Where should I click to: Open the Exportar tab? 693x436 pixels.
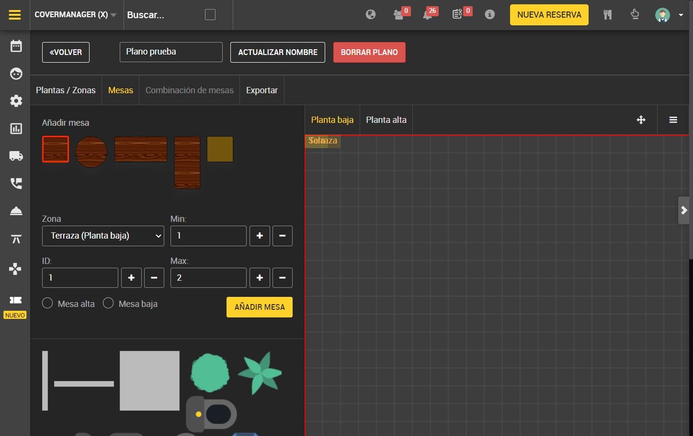[261, 90]
